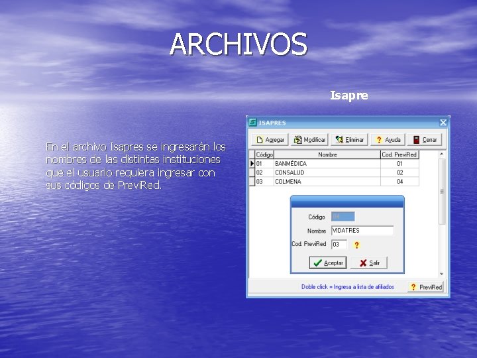Image resolution: width=477 pixels, height=358 pixels.
Task: Click code cell 02 in CONSALUD row
Action: pyautogui.click(x=264, y=172)
